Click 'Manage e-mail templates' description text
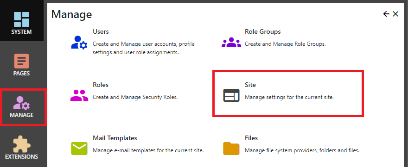This screenshot has height=167, width=408. point(148,150)
